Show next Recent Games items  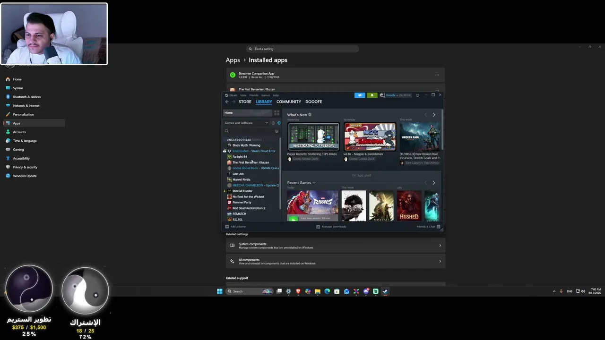click(434, 183)
